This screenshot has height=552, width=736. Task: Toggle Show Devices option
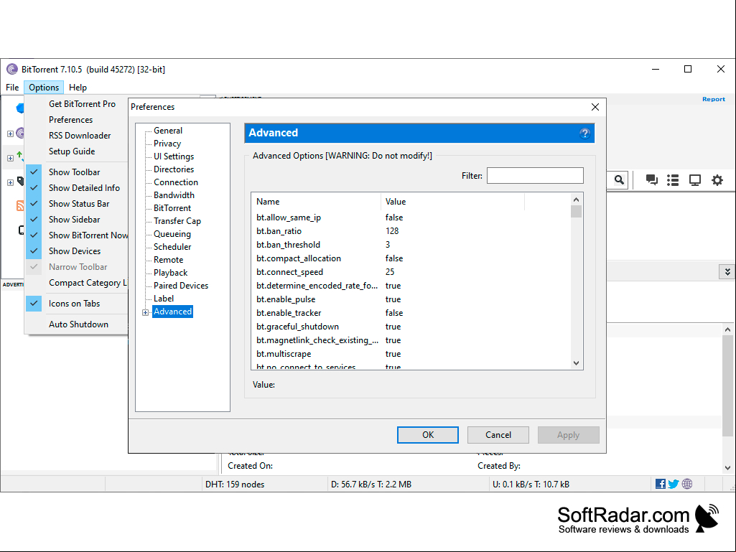(75, 251)
